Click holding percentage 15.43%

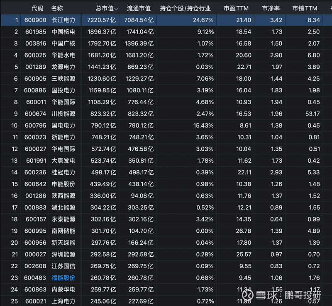[x=203, y=125]
